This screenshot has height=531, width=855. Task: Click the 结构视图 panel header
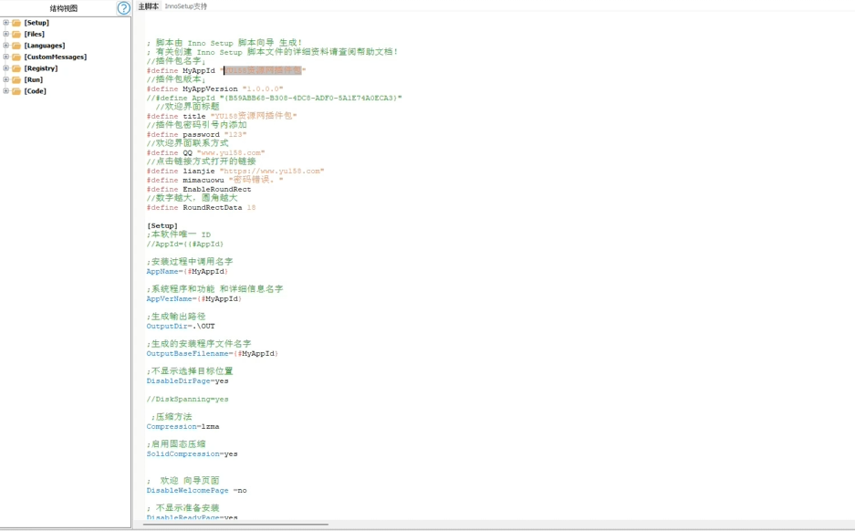click(x=63, y=8)
